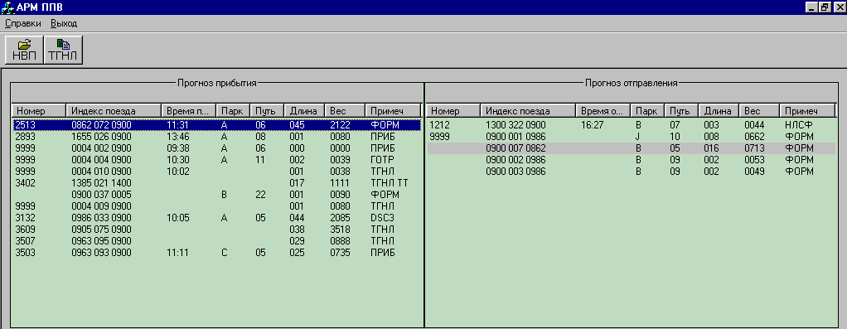
Task: Click track 22 in arrivals
Action: point(261,195)
